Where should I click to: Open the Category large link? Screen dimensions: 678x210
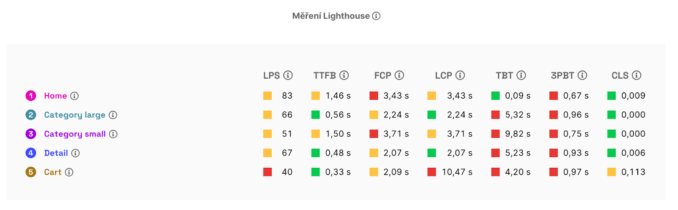pyautogui.click(x=75, y=115)
